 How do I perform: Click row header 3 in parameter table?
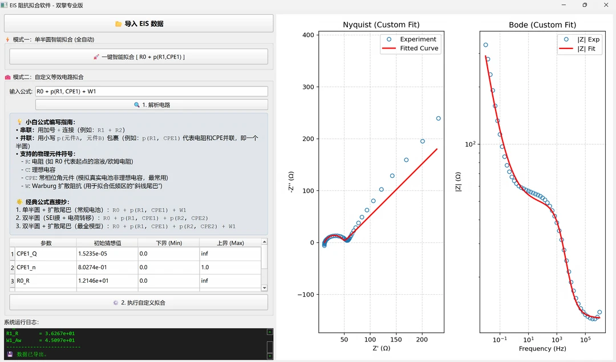click(12, 281)
